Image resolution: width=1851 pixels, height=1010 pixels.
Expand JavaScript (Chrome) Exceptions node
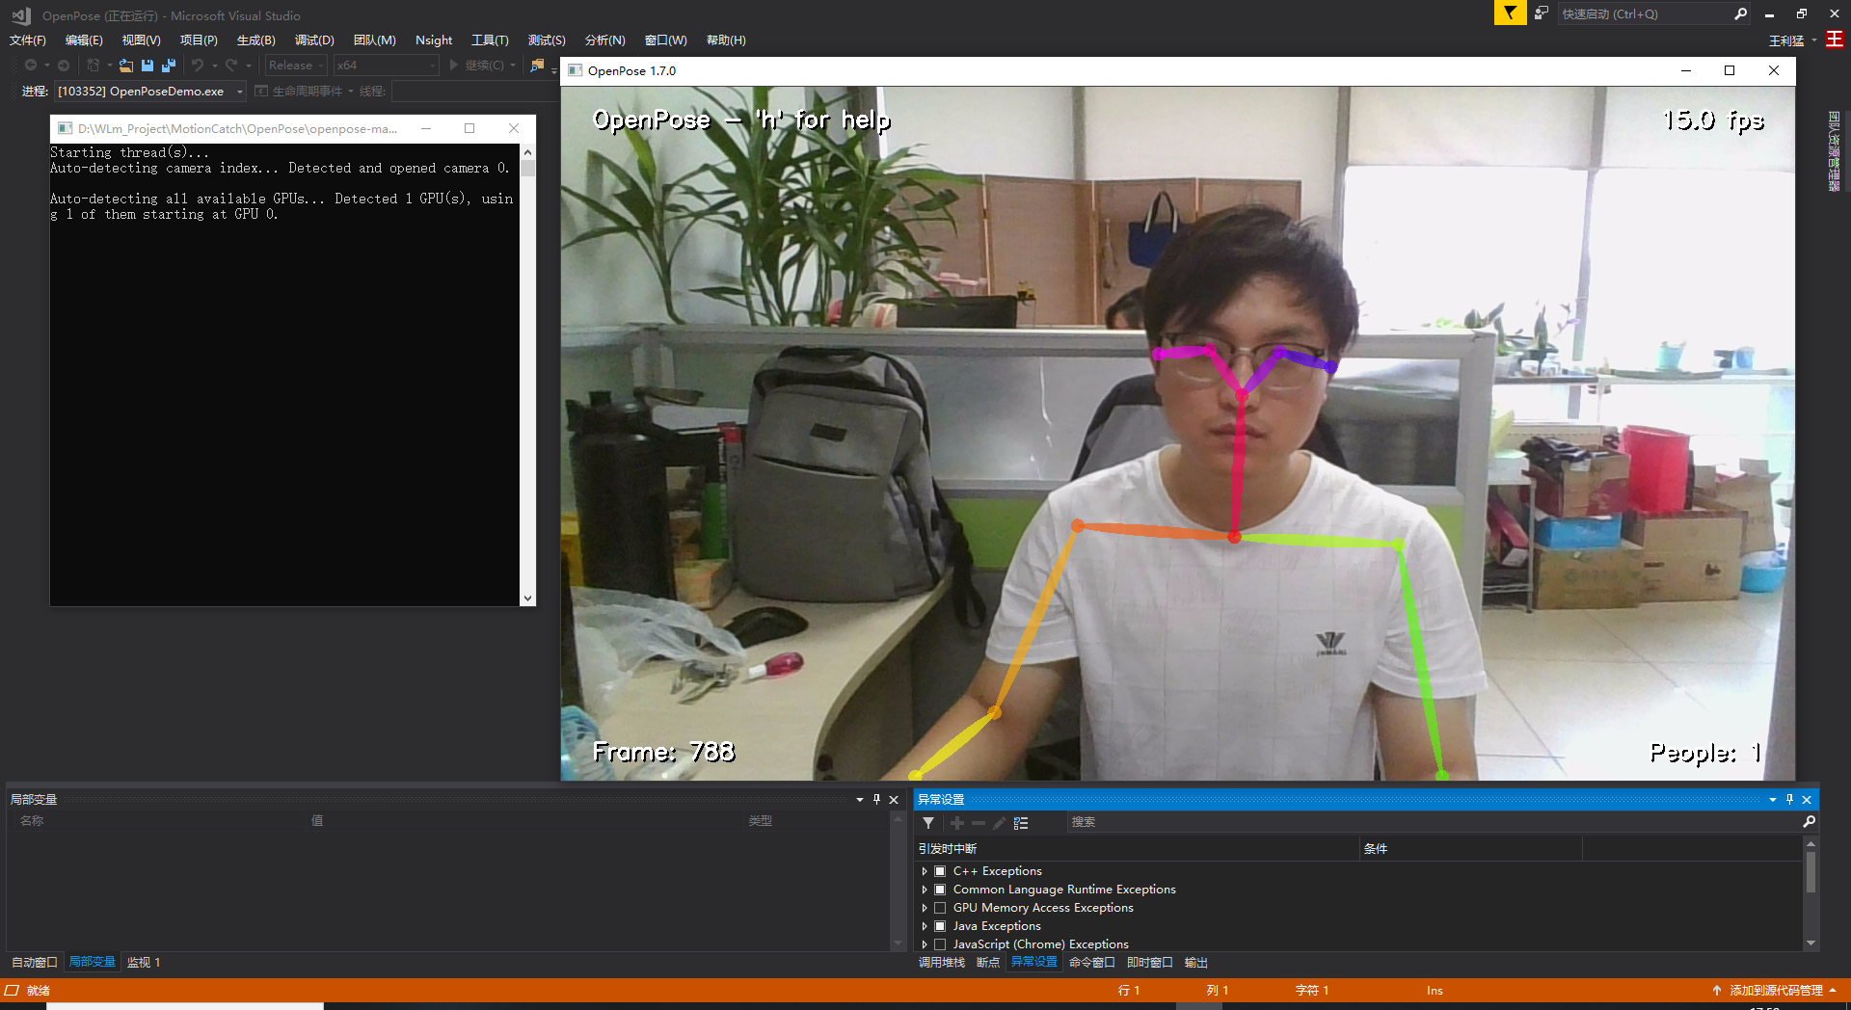(925, 944)
